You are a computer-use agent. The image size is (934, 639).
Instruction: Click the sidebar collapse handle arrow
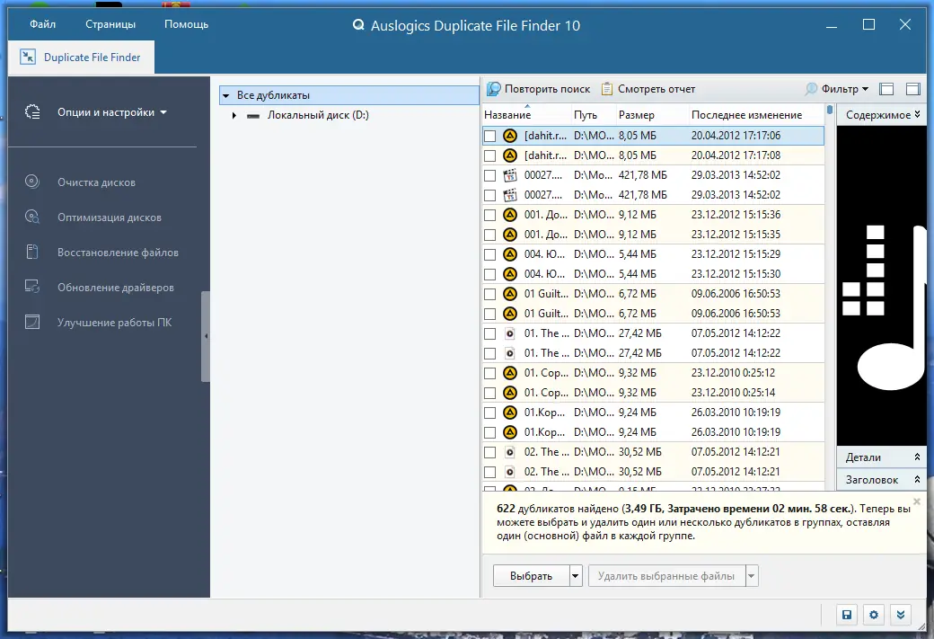click(206, 336)
